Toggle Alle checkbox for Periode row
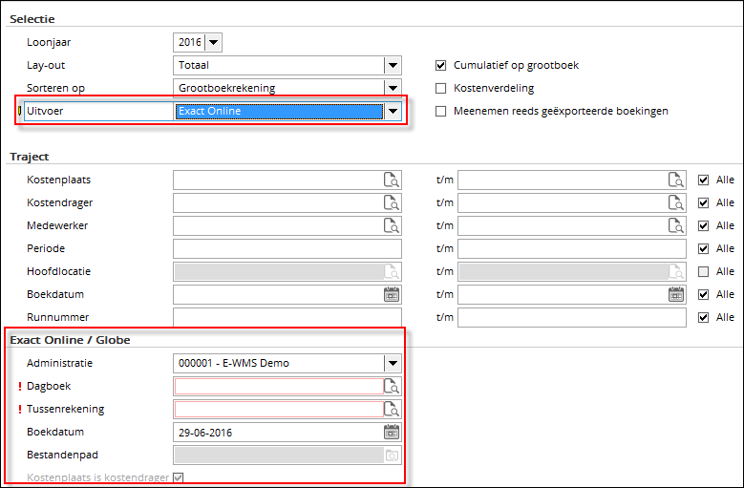 click(x=703, y=248)
